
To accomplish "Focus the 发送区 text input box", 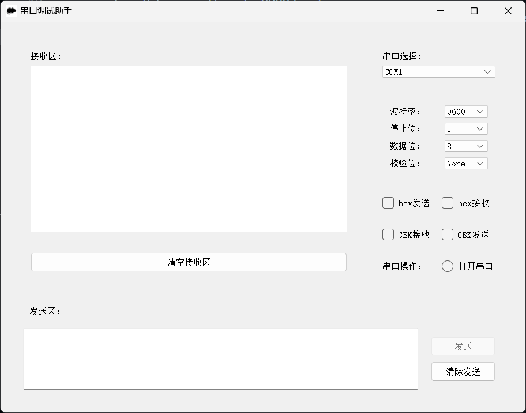I will coord(220,359).
